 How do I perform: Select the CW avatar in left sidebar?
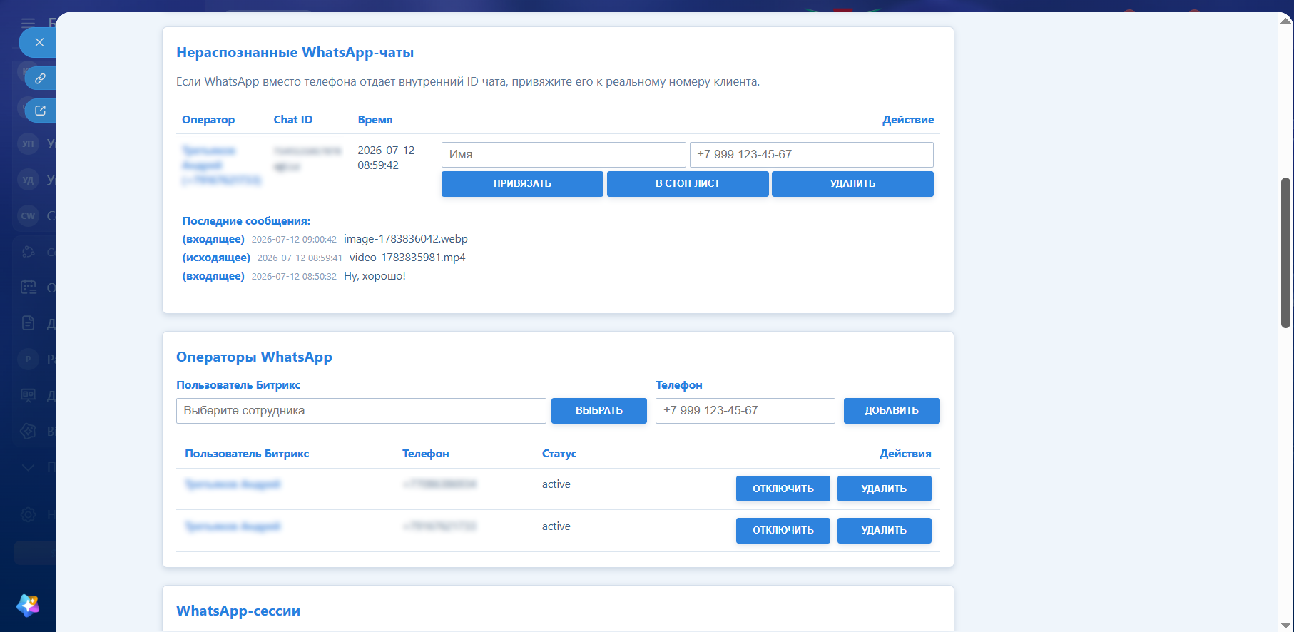(28, 215)
